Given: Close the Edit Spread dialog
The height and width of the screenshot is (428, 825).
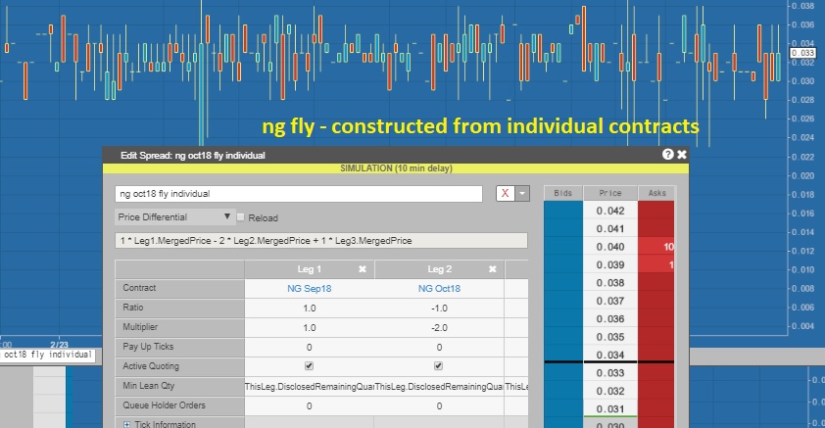Looking at the screenshot, I should (682, 154).
